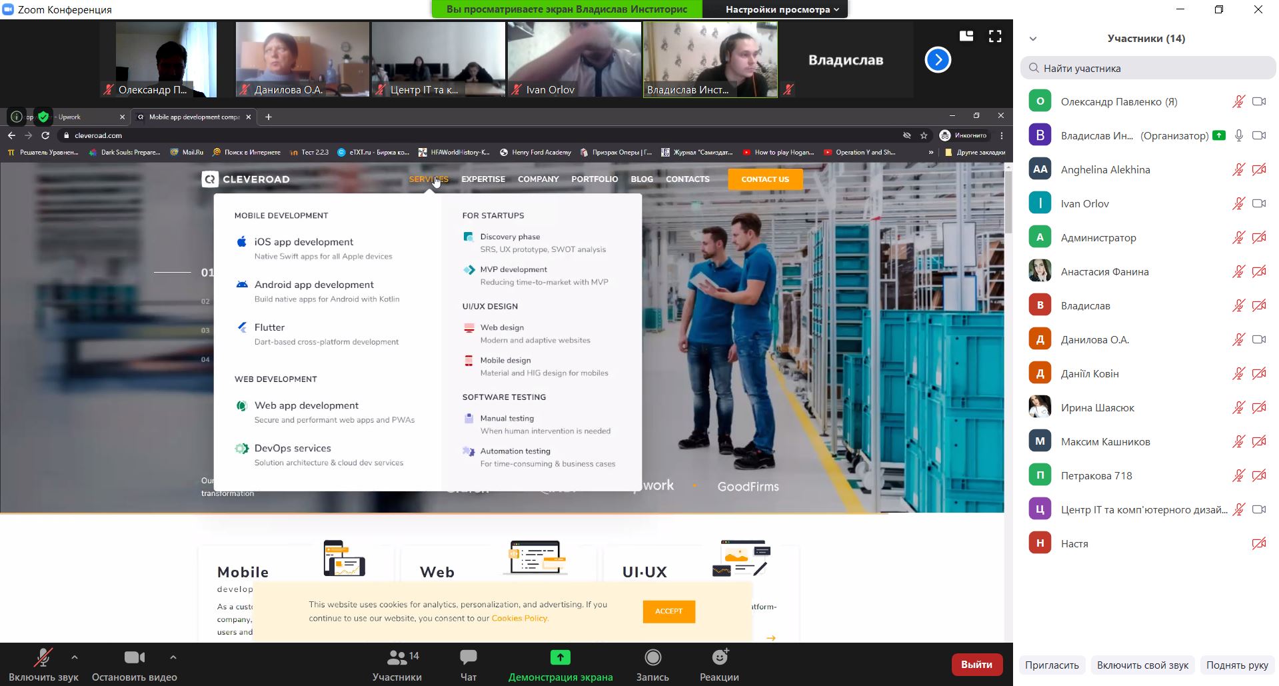Click the red Выйти leave button
The height and width of the screenshot is (686, 1279).
[x=976, y=665]
